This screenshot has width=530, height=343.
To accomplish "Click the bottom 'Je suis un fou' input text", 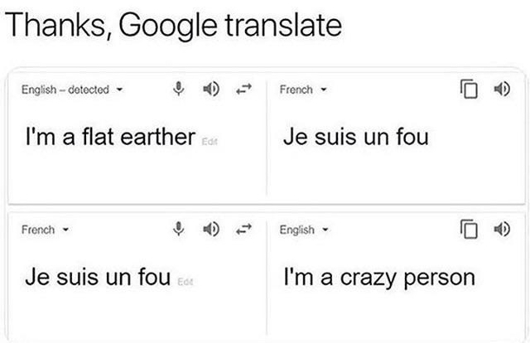I will pos(98,277).
